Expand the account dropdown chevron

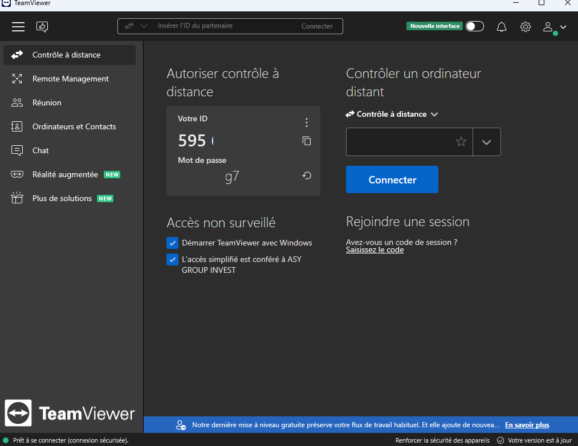[563, 27]
